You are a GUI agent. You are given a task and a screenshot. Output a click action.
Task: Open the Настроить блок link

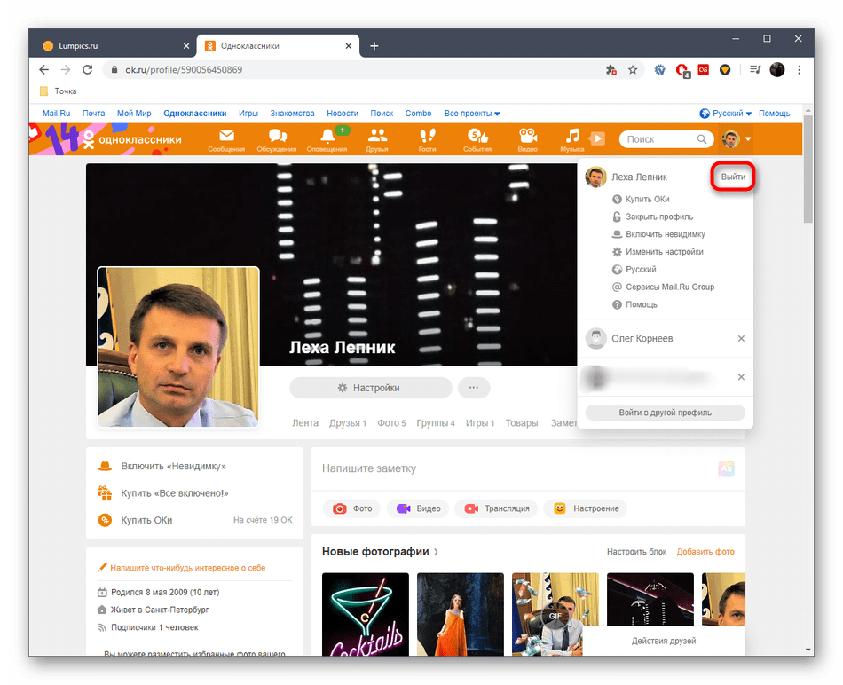[x=636, y=551]
